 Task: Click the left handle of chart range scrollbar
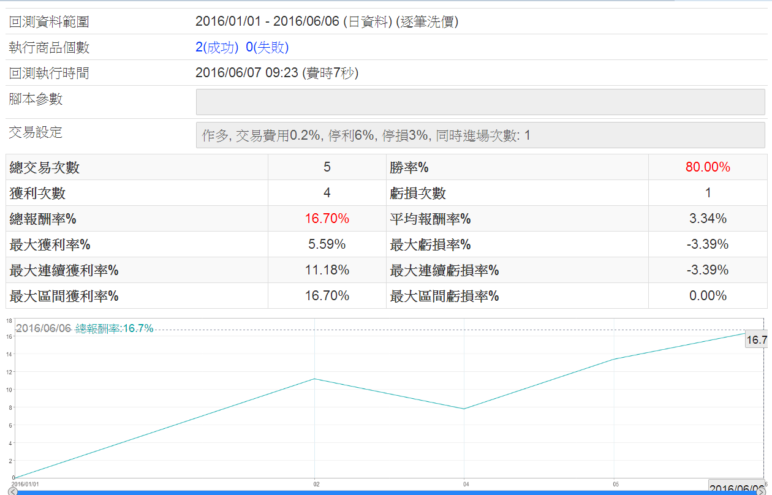[x=12, y=491]
